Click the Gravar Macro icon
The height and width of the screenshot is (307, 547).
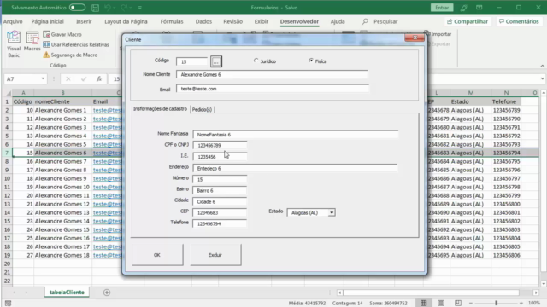point(46,34)
